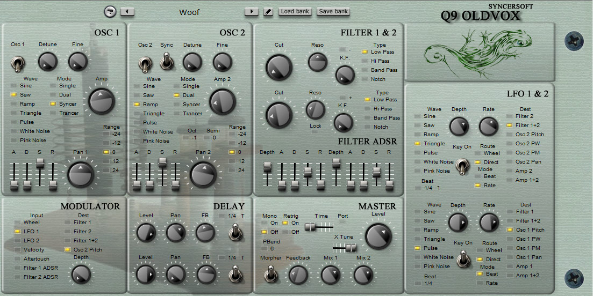The width and height of the screenshot is (593, 296).
Task: Click the Master Level knob
Action: pyautogui.click(x=378, y=236)
